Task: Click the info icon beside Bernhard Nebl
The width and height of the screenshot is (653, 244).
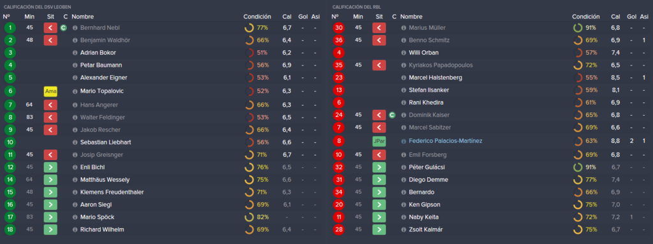Action: click(75, 28)
